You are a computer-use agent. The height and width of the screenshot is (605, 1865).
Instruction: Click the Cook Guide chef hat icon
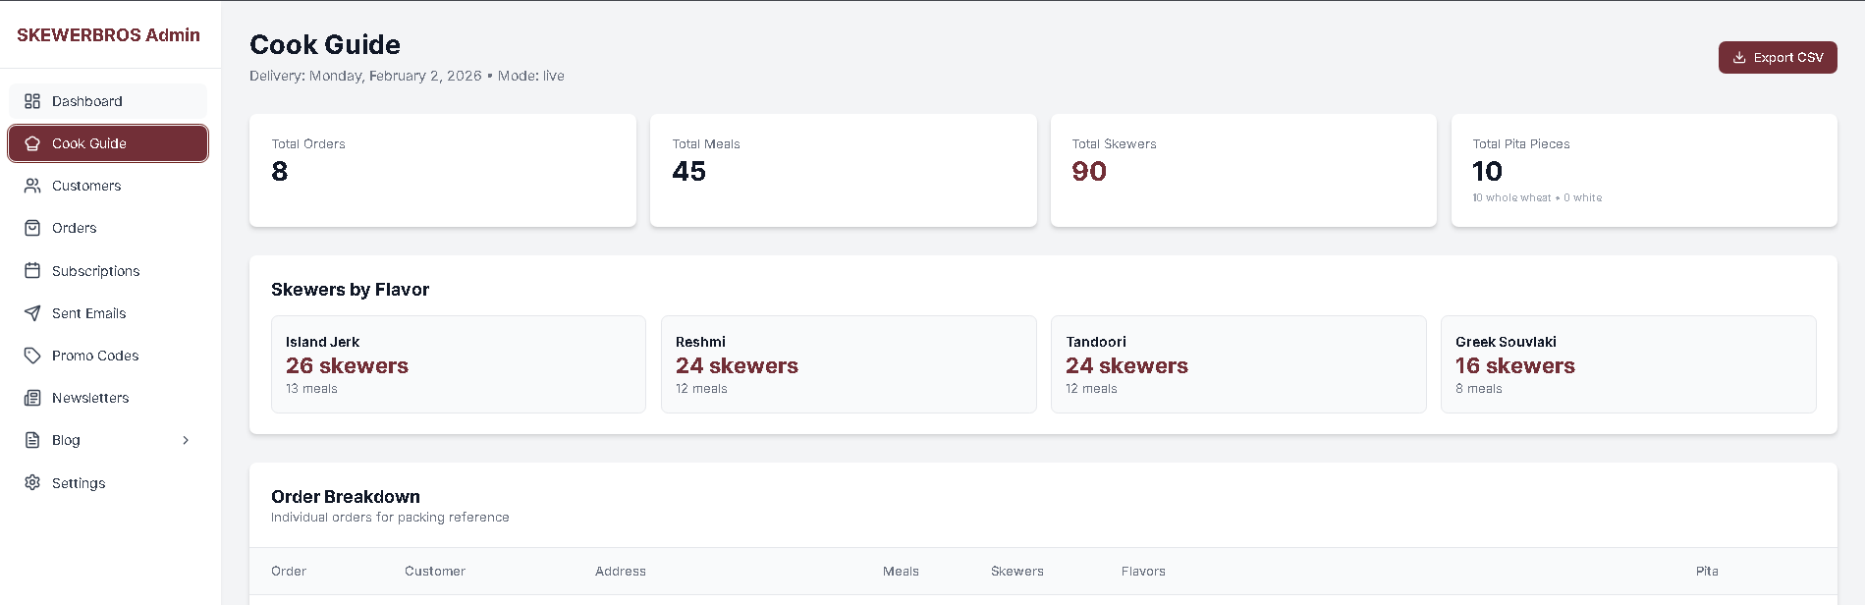(x=32, y=143)
